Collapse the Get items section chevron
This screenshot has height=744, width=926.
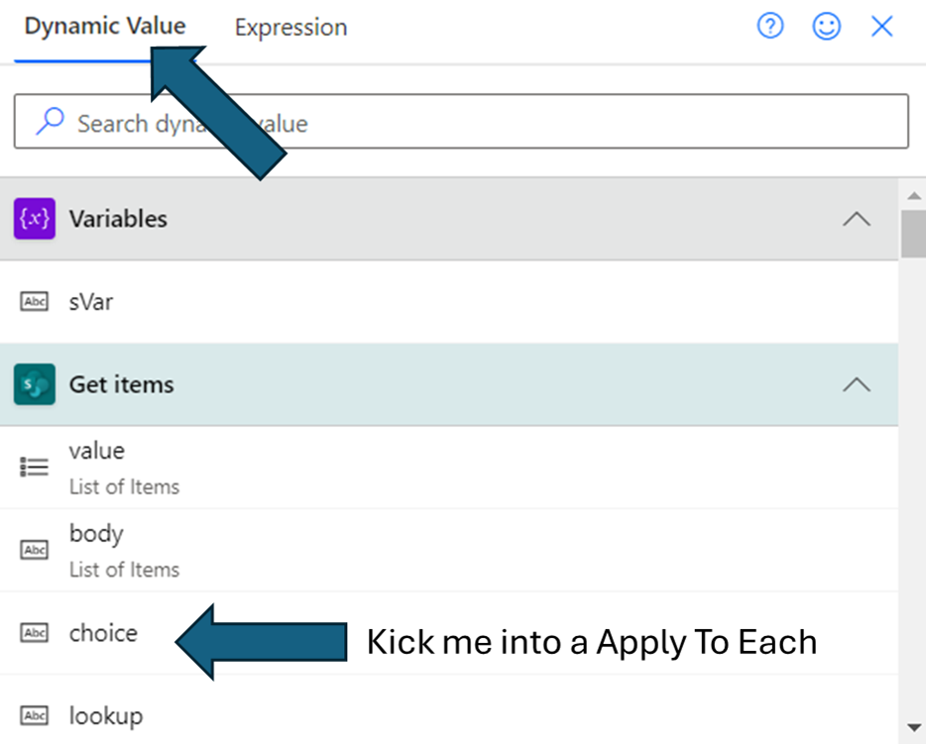[x=856, y=384]
